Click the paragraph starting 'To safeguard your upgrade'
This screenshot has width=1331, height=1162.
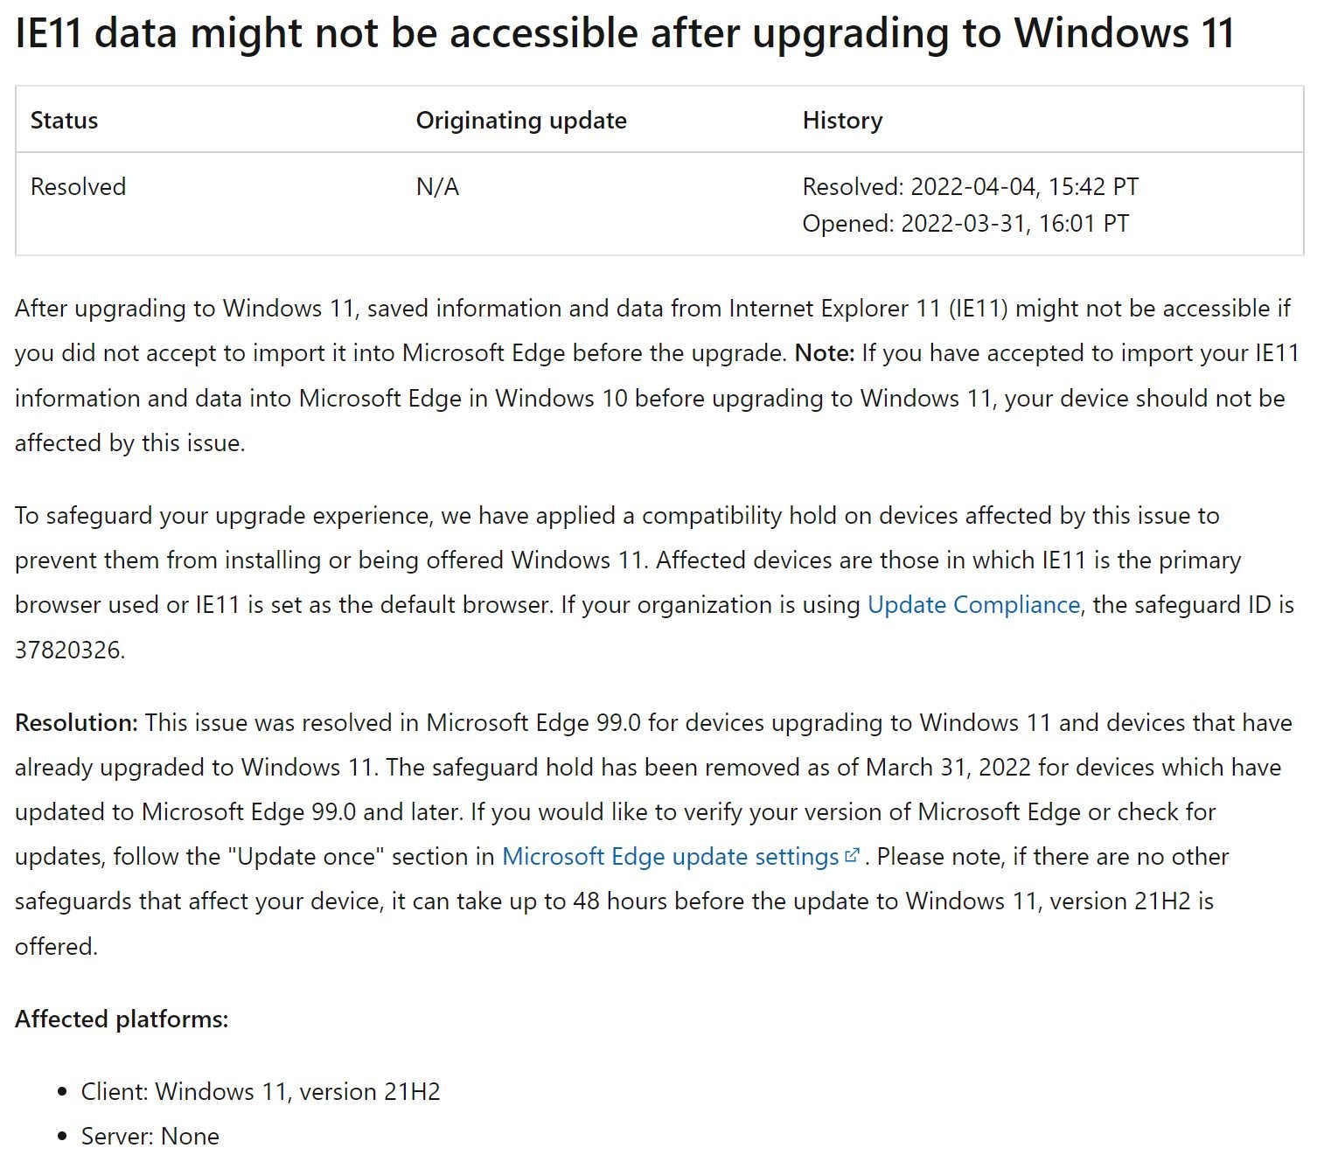tap(654, 582)
